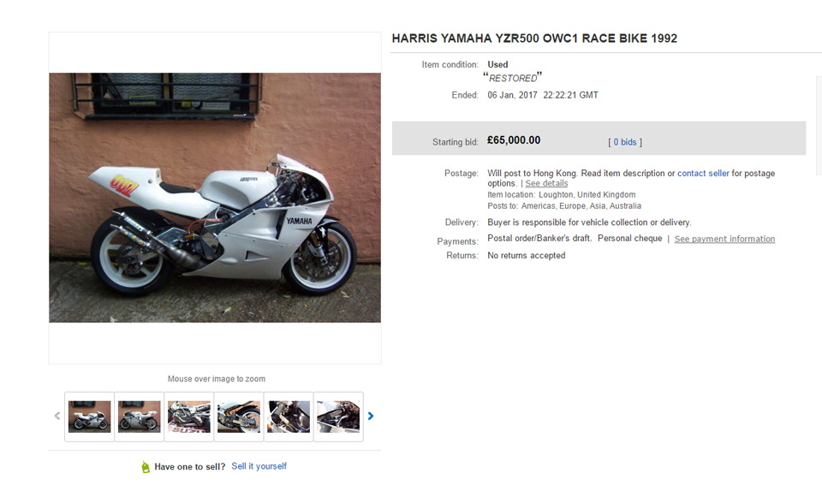Open See details postage link
Viewport: 822px width, 491px height.
coord(546,183)
